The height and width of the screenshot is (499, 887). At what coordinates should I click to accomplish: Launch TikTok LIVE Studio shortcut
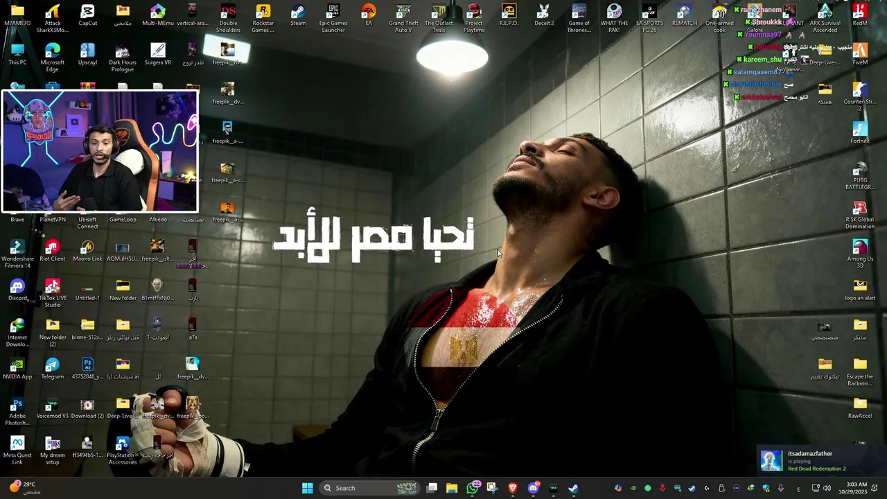[53, 293]
